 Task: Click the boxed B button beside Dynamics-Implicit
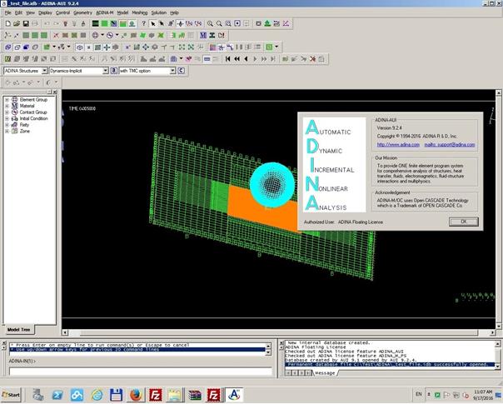click(x=114, y=71)
